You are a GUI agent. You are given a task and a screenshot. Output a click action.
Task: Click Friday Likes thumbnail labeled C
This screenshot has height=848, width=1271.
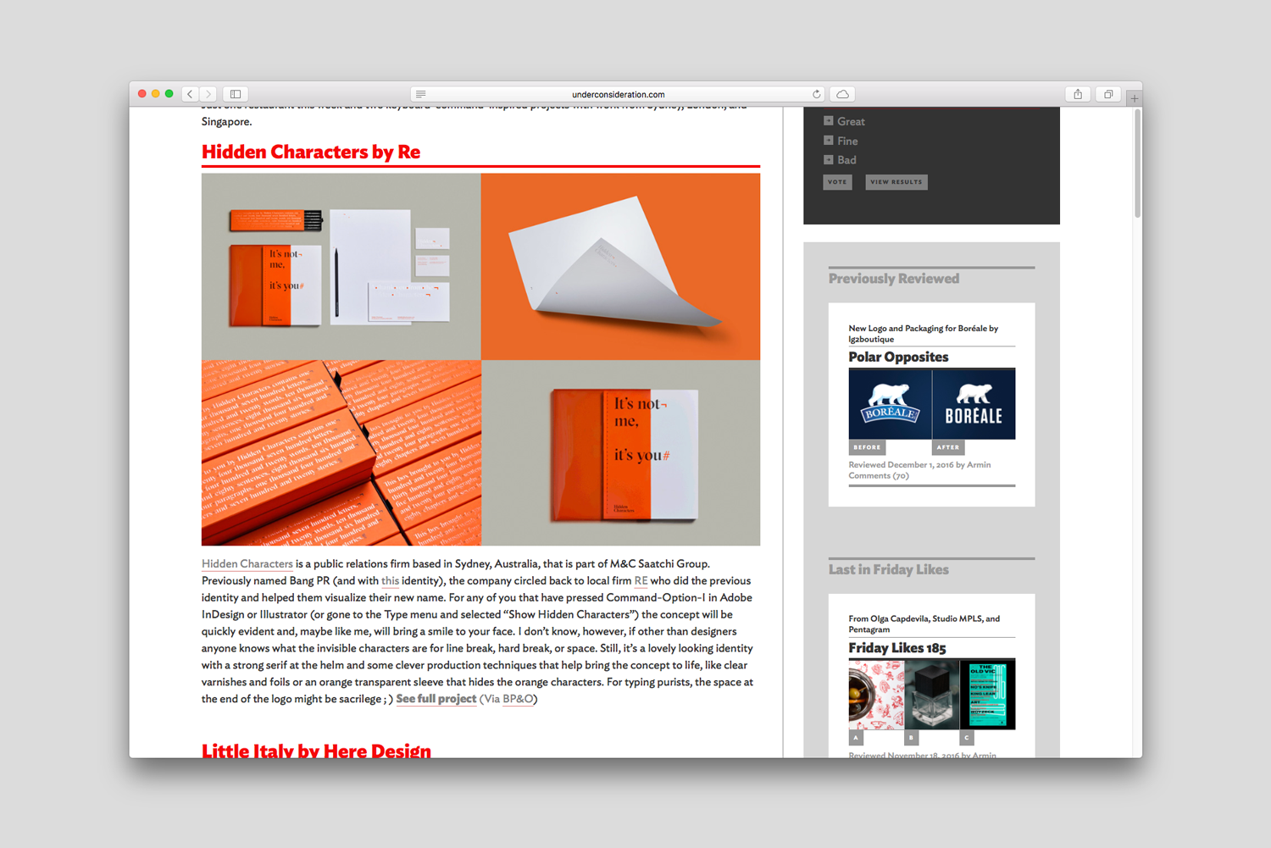(987, 695)
